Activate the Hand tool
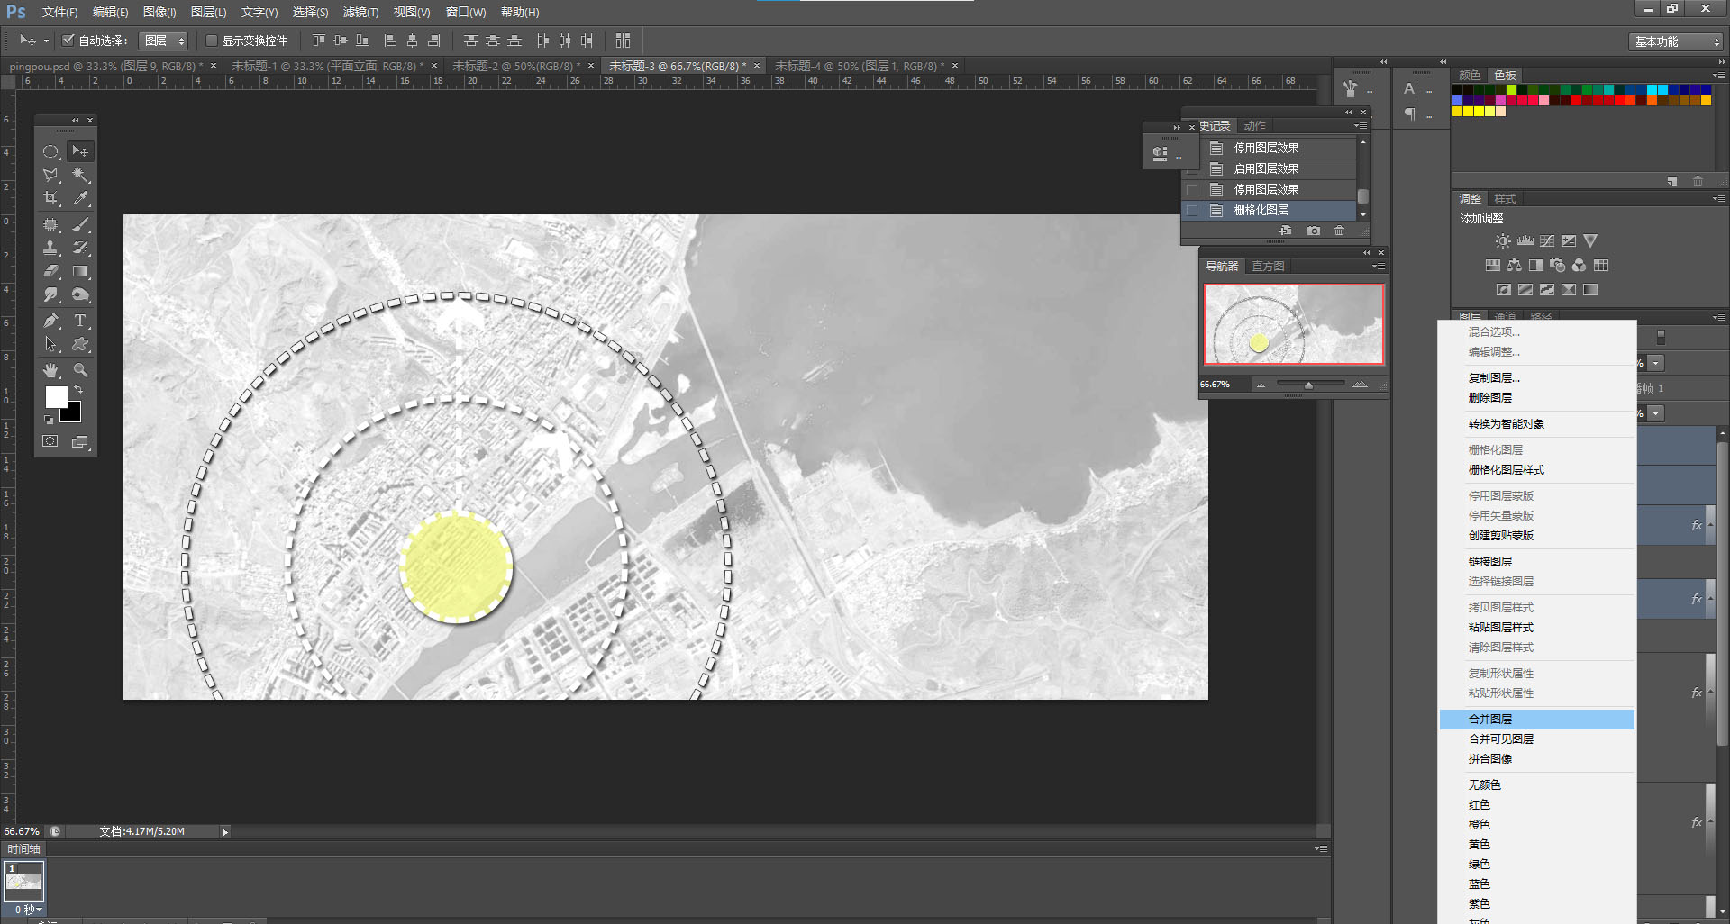 (x=51, y=370)
